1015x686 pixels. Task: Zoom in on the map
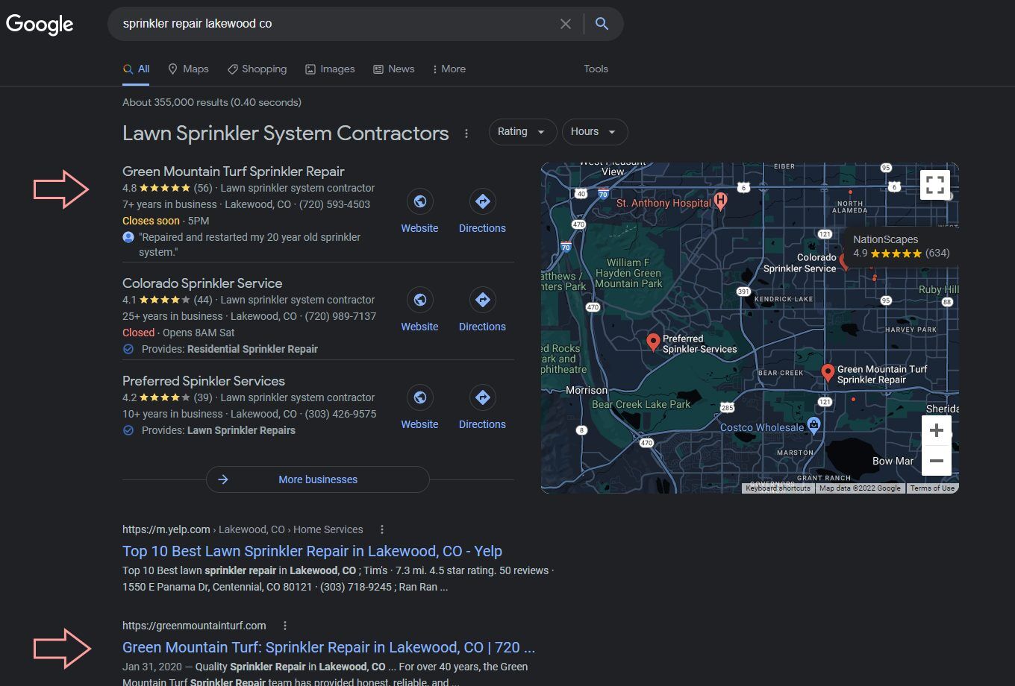coord(936,429)
